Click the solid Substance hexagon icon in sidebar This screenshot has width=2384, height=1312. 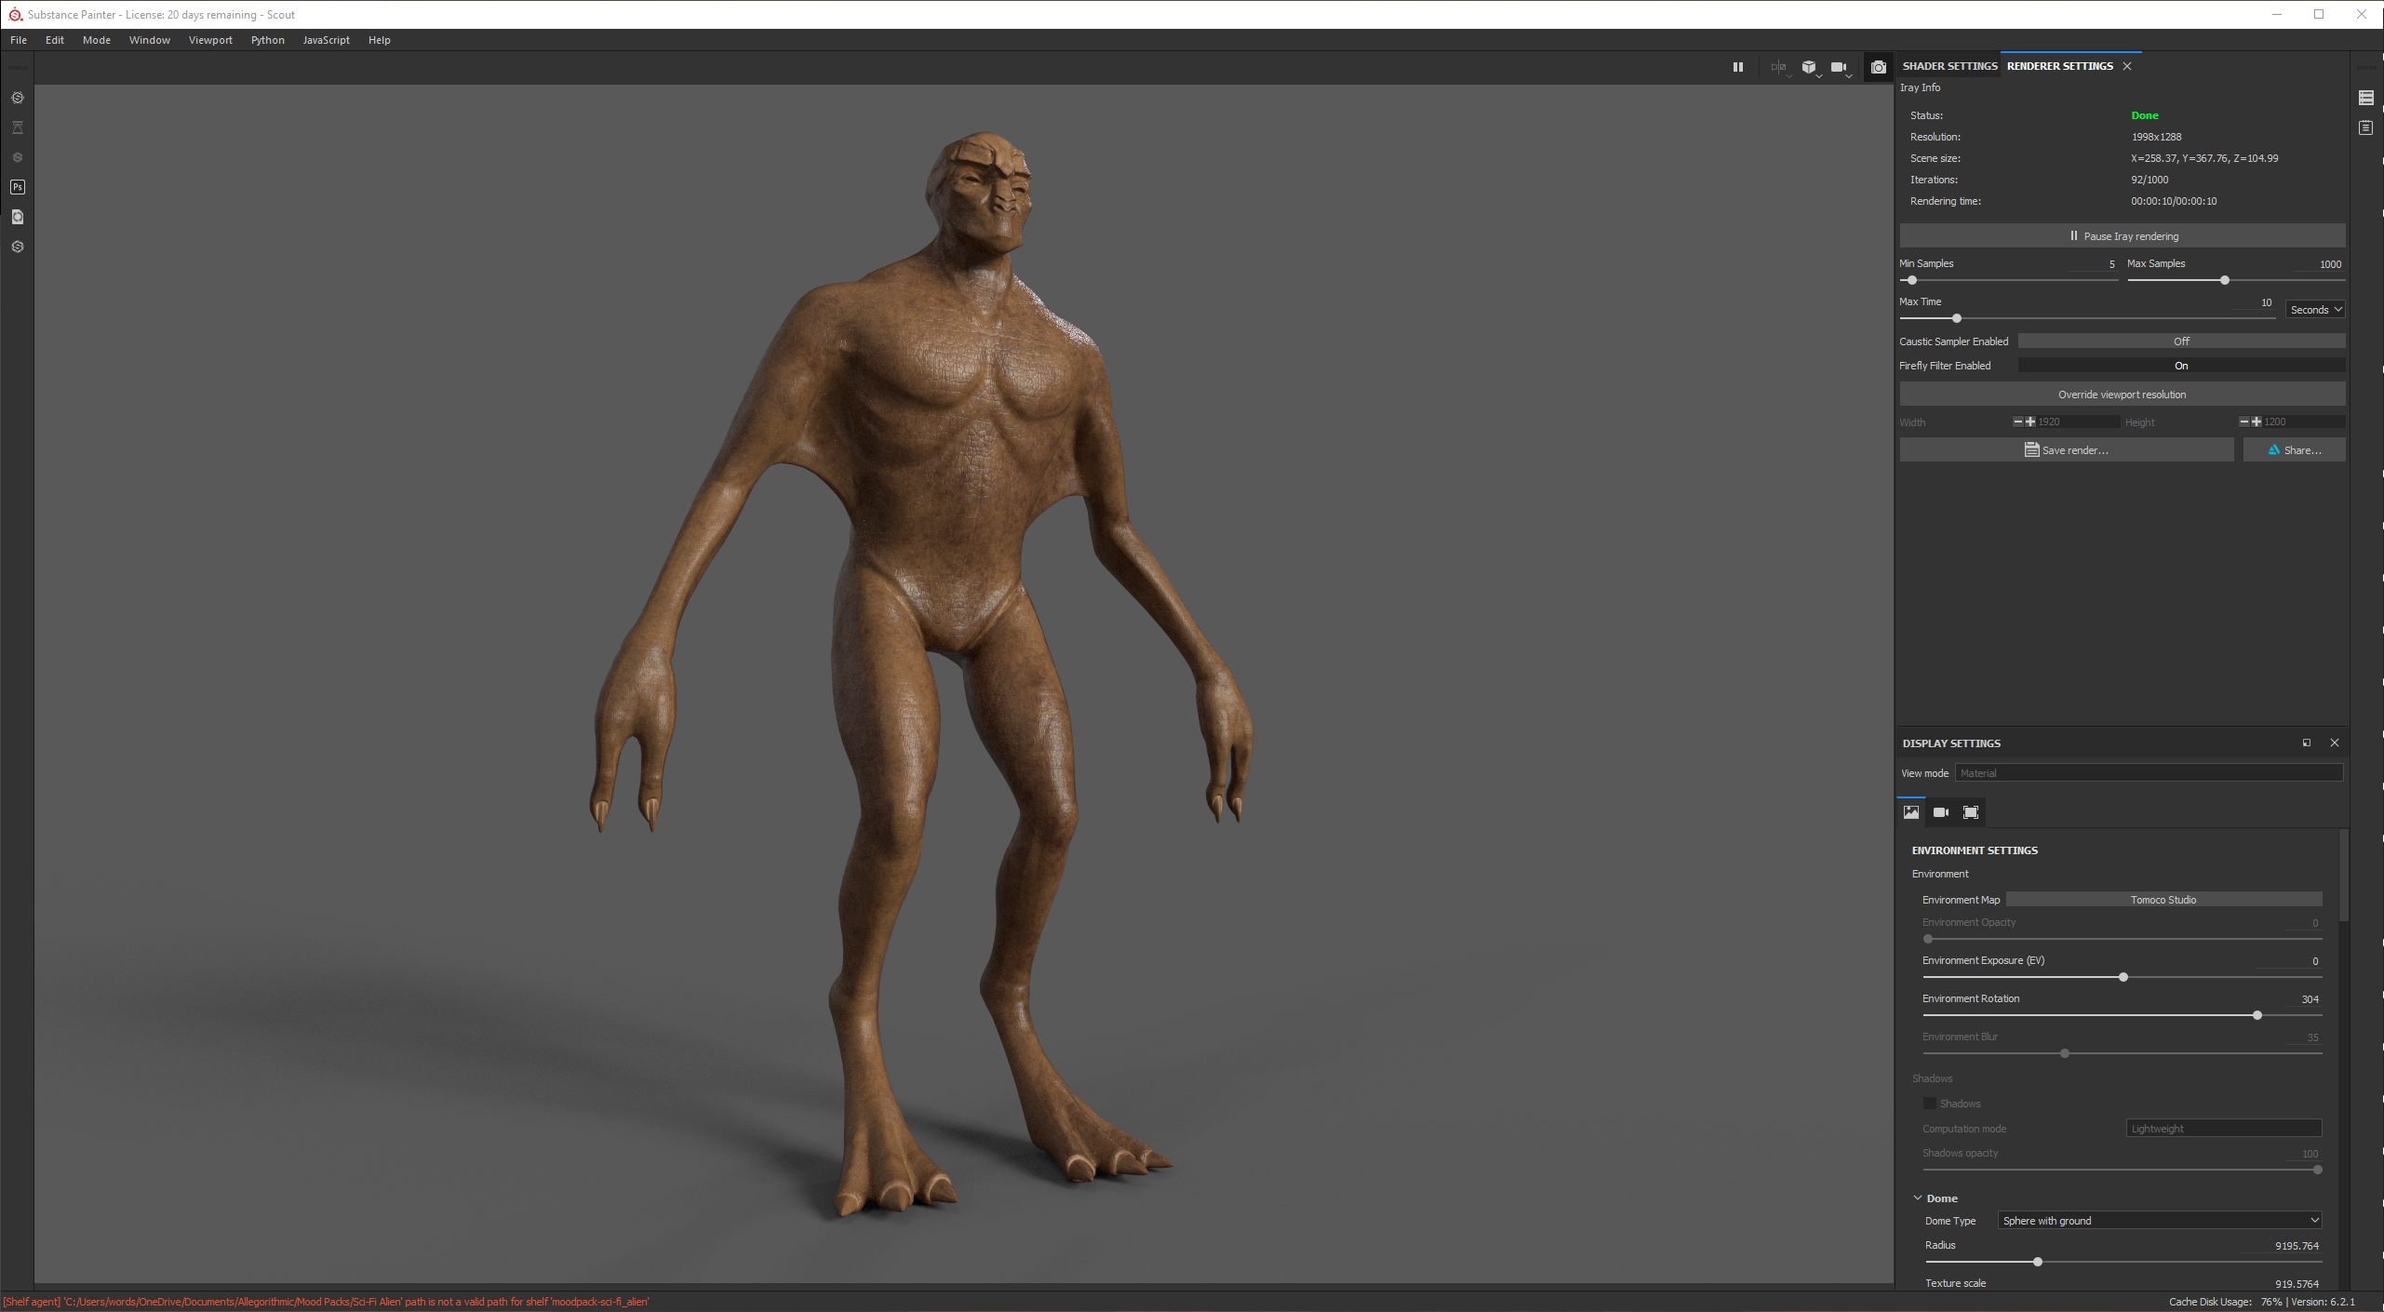(18, 157)
